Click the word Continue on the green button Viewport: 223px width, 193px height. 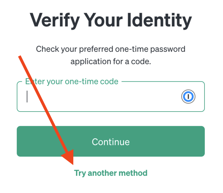pos(111,142)
